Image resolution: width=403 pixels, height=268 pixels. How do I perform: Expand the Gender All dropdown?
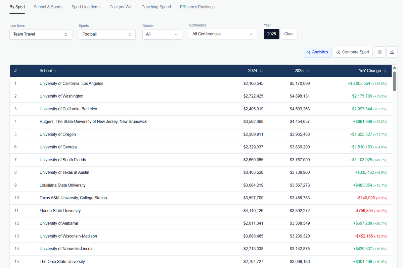(162, 34)
